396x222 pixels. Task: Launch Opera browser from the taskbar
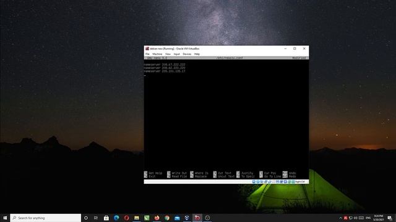click(126, 218)
